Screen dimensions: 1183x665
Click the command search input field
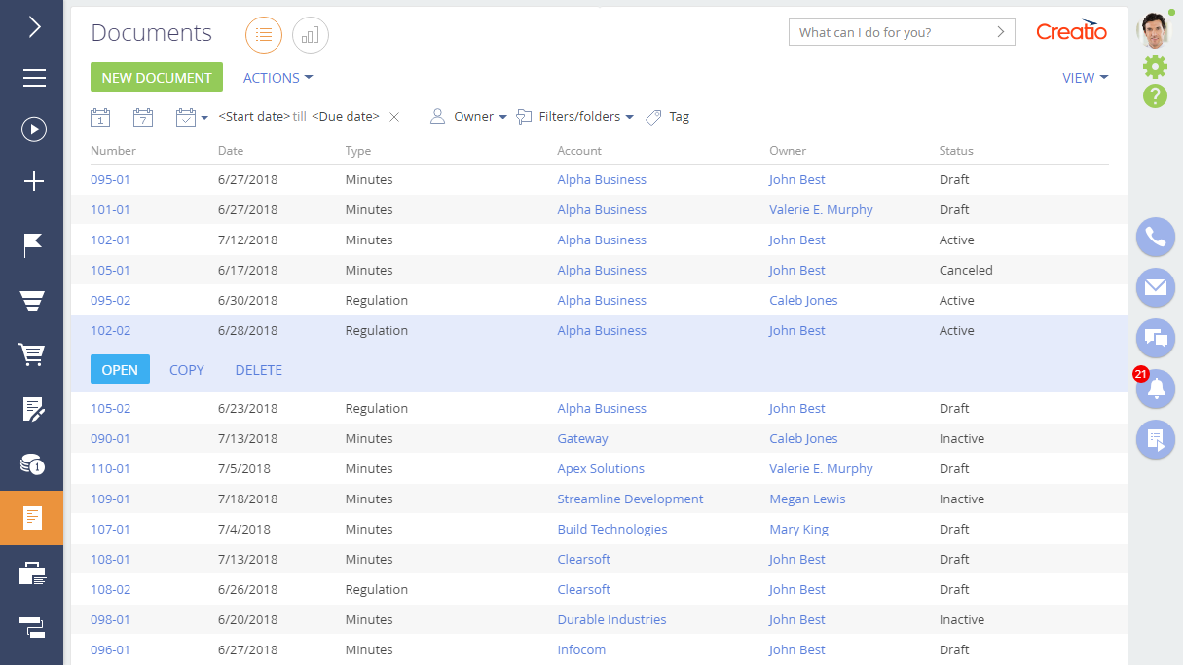(891, 32)
